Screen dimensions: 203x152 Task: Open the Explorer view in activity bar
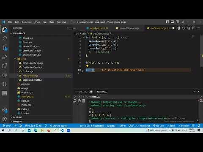[x=5, y=30]
